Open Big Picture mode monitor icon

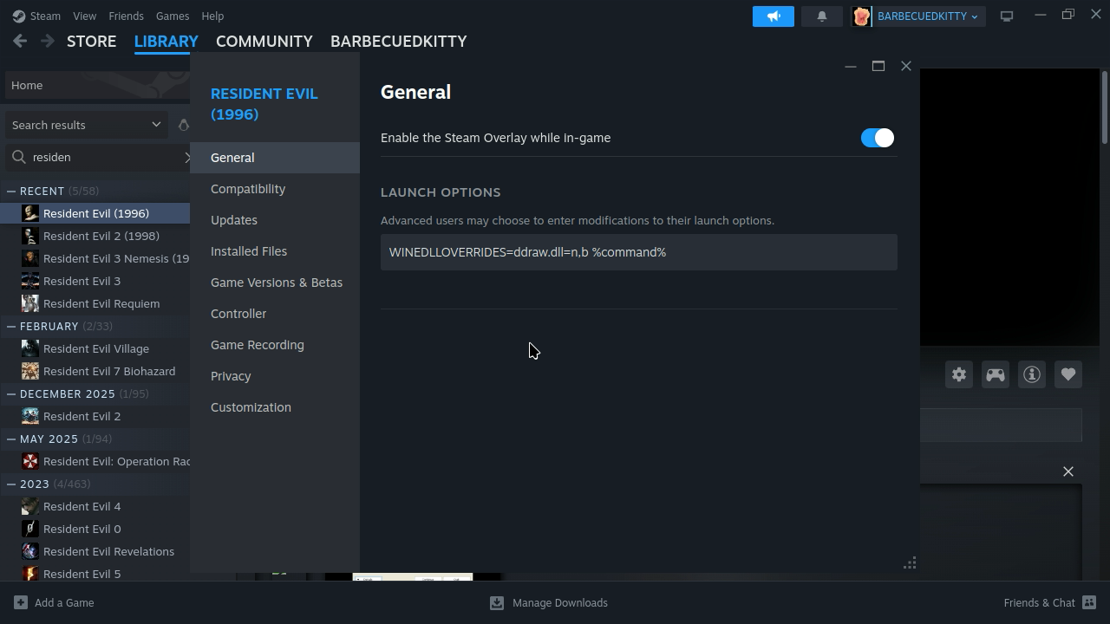point(1007,16)
